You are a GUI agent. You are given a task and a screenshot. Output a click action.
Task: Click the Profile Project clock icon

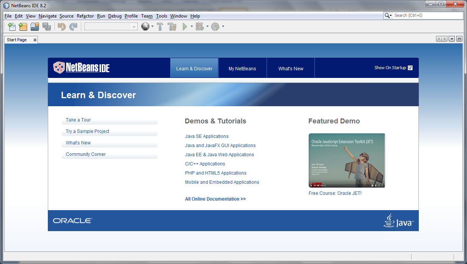(x=215, y=27)
